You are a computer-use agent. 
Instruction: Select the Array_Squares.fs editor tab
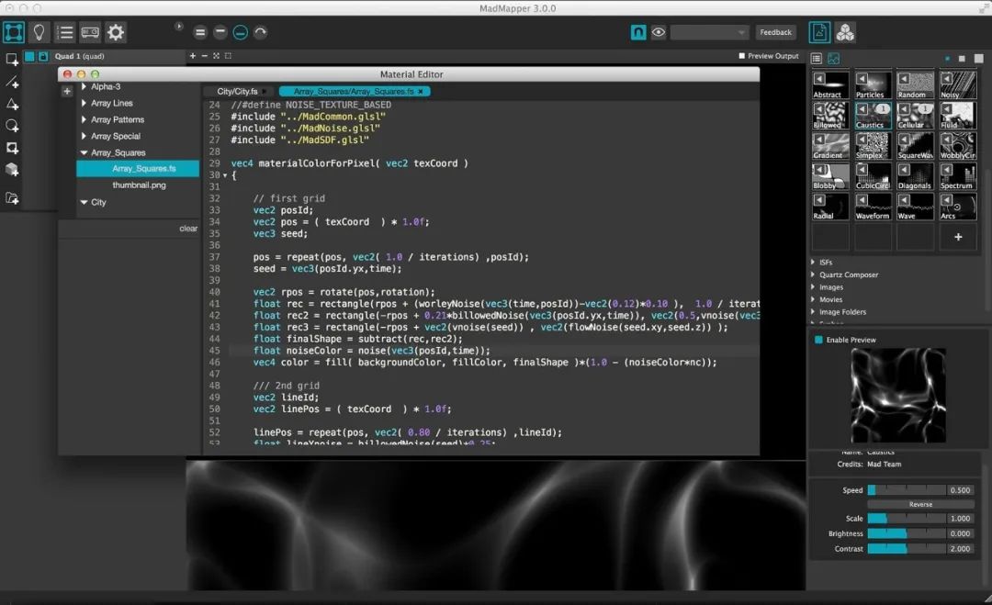pos(353,91)
